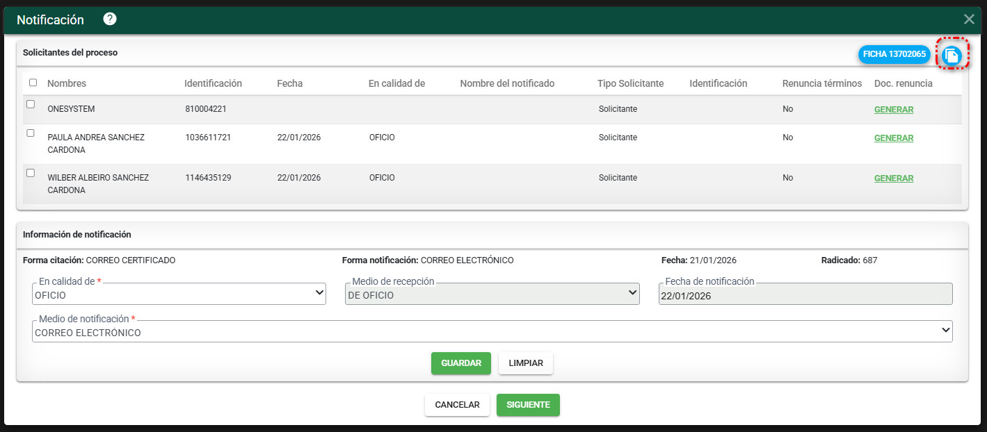Screen dimensions: 987x432
Task: Check the ONESYSTEM row checkbox
Action: click(31, 104)
